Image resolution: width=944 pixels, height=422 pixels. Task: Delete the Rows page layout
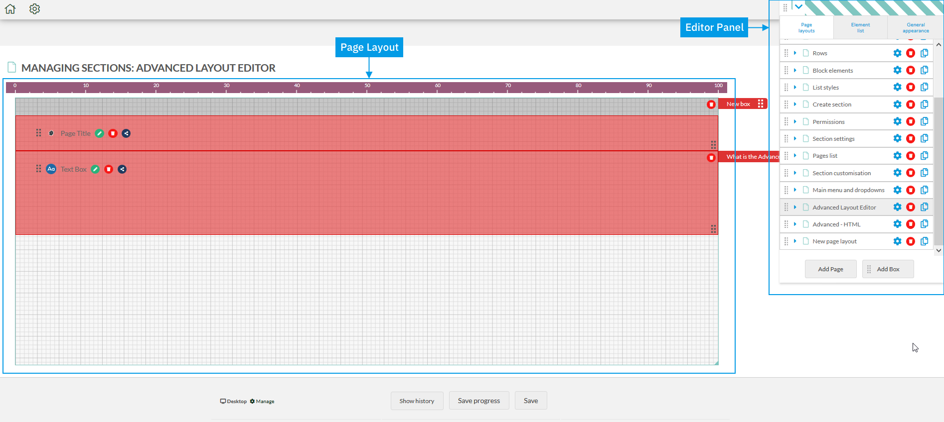(x=911, y=53)
